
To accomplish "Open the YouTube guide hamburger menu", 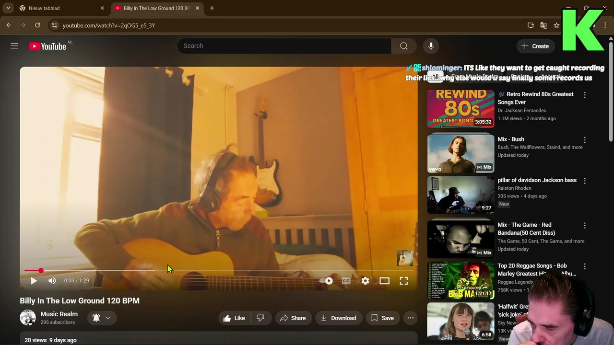I will (14, 46).
